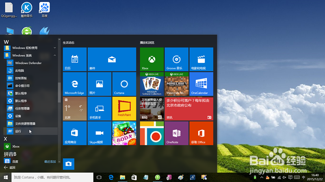The width and height of the screenshot is (325, 182).
Task: Open the Store icon on the taskbar
Action: coord(134,177)
